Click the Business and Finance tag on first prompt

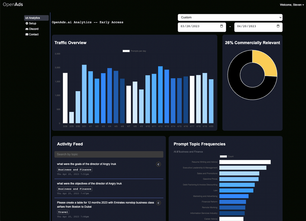click(x=75, y=169)
